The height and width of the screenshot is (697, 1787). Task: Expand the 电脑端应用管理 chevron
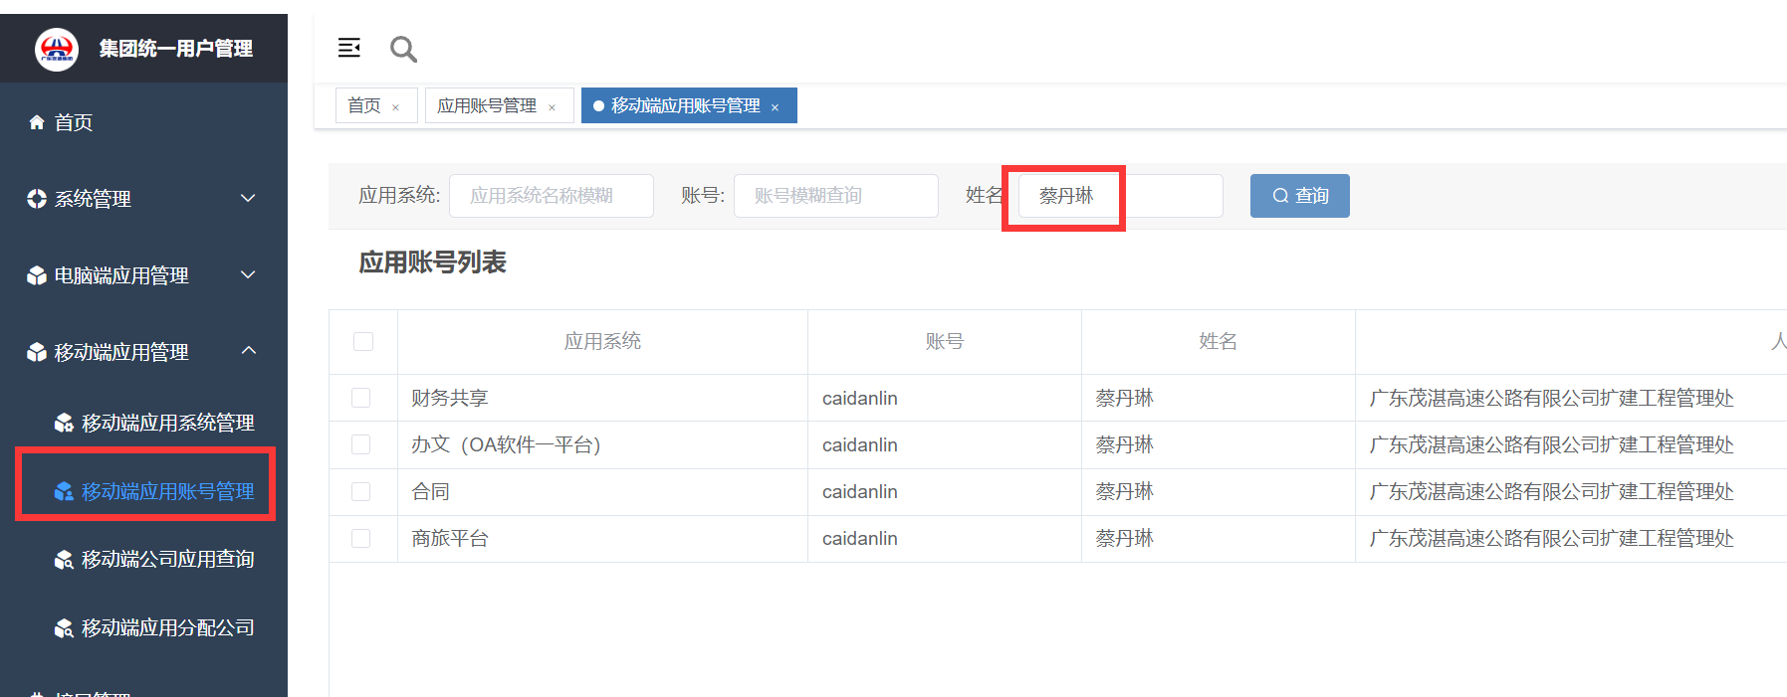pyautogui.click(x=249, y=274)
